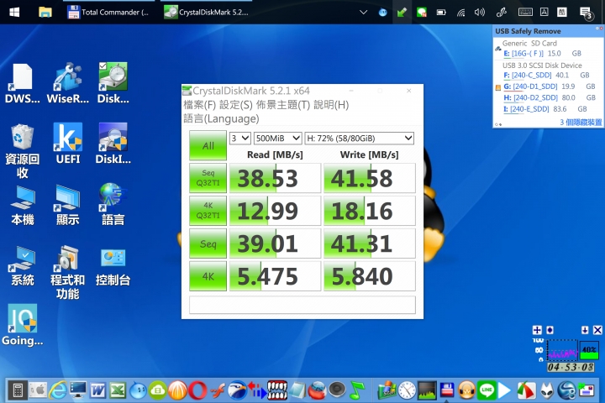The image size is (605, 403).
Task: Open the DWS desktop shortcut
Action: [x=23, y=83]
